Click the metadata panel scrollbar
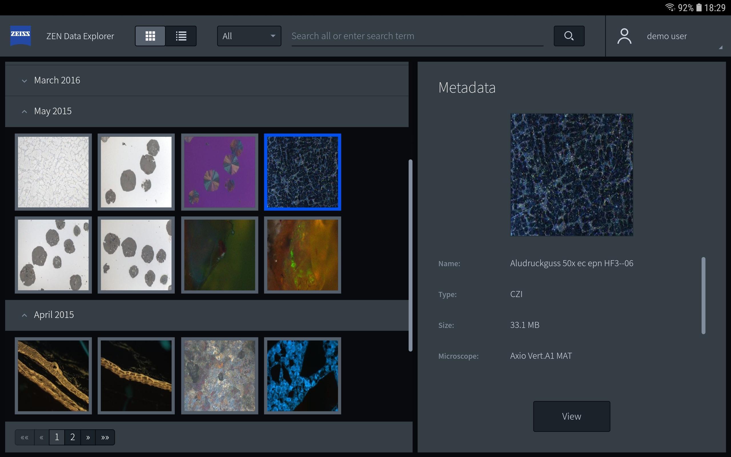This screenshot has height=457, width=731. coord(703,295)
